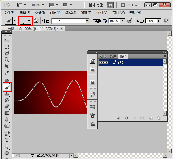The image size is (173, 159).
Task: Select the Magic Wand tool
Action: [x=7, y=60]
